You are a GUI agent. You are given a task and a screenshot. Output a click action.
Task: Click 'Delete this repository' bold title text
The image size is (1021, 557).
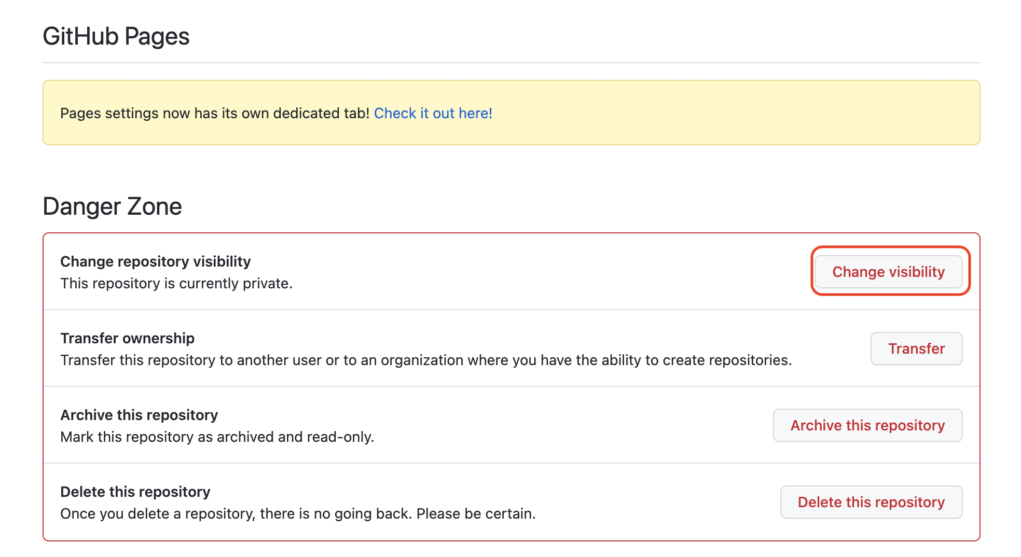[135, 492]
